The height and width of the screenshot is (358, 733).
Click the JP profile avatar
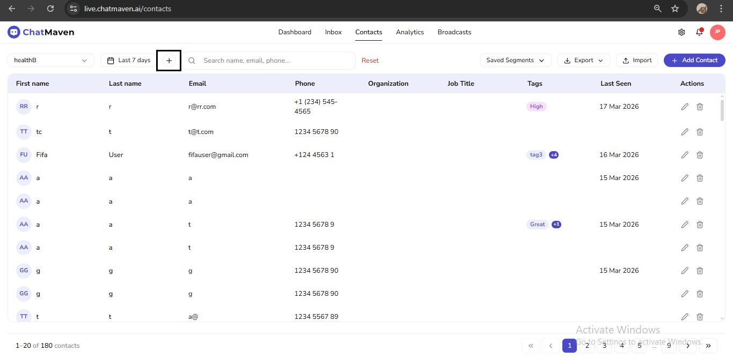click(x=717, y=32)
